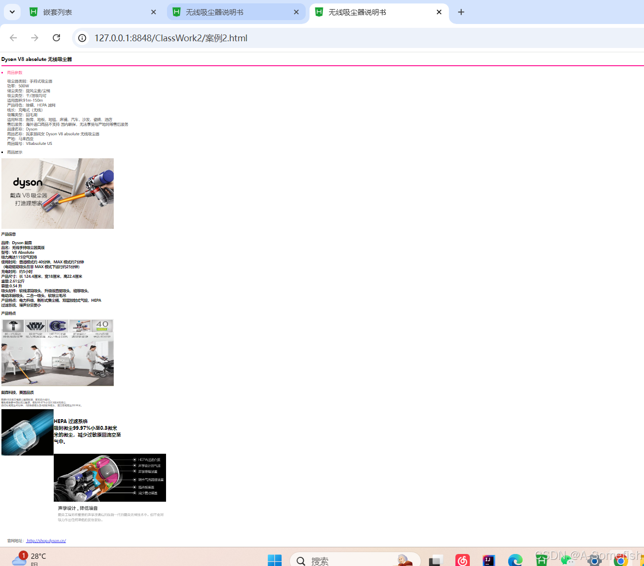Click the 产品特点 heading above feature image
This screenshot has height=566, width=644.
coord(9,313)
